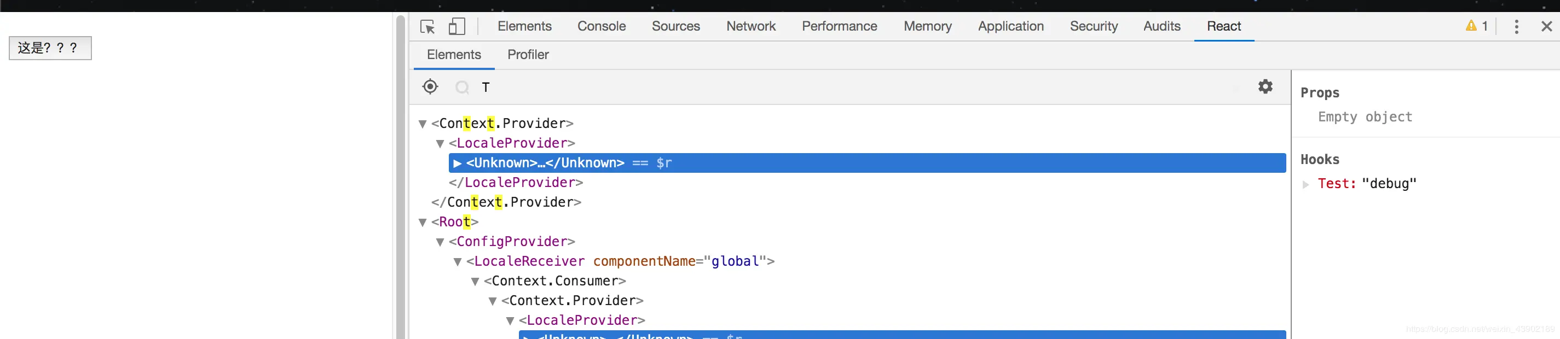Click the warning triangle indicator

[x=1471, y=26]
